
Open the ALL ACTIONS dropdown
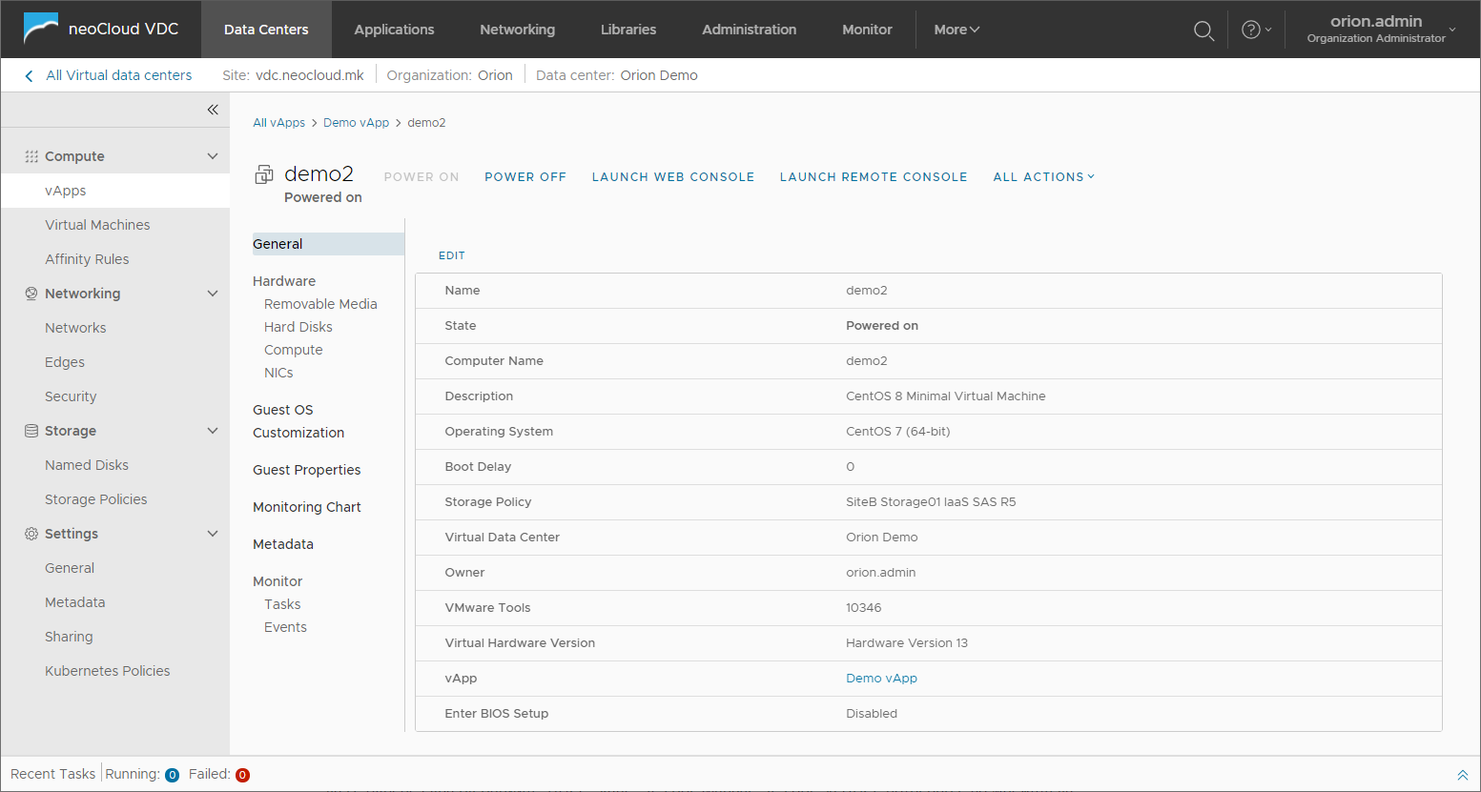(x=1043, y=177)
